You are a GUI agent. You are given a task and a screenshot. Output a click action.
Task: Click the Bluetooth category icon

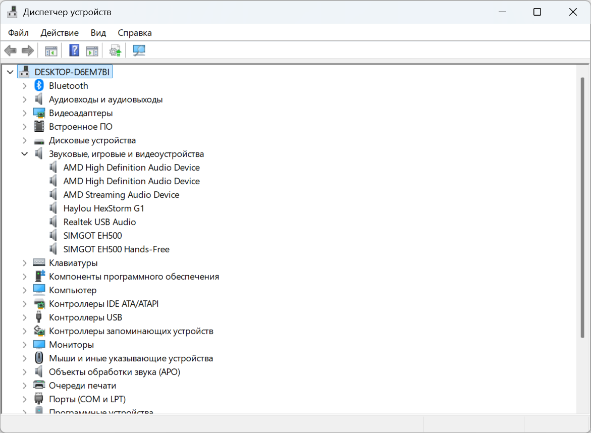39,86
